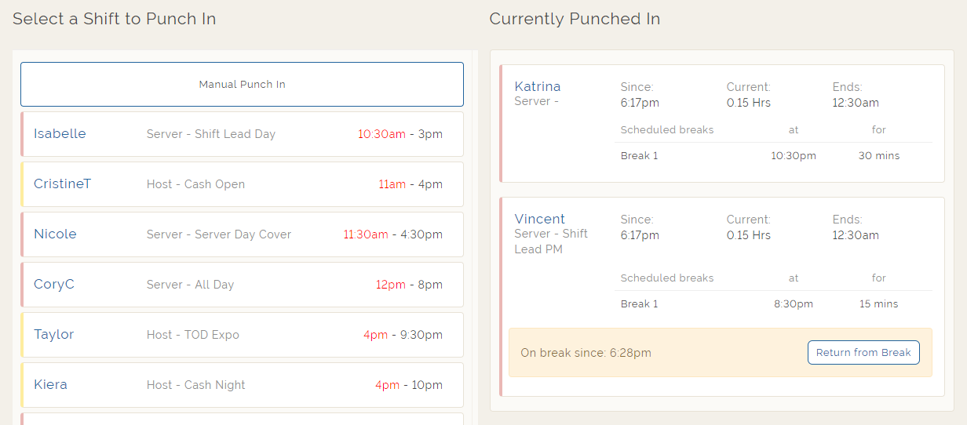Open Katrina's punched-in name link
Image resolution: width=967 pixels, height=425 pixels.
pyautogui.click(x=538, y=86)
